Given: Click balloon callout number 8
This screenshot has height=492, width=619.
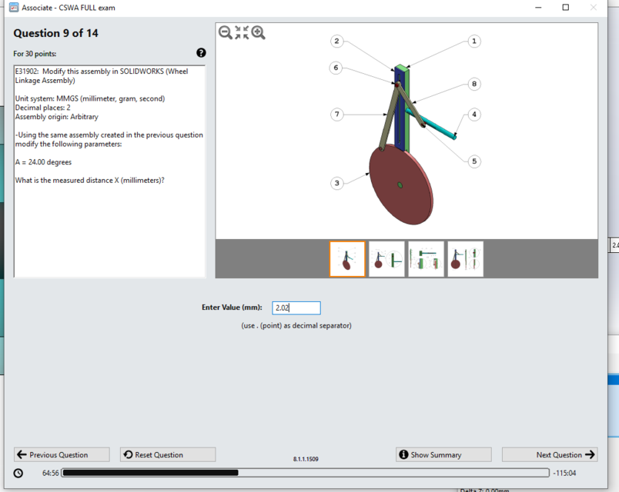Looking at the screenshot, I should coord(473,84).
